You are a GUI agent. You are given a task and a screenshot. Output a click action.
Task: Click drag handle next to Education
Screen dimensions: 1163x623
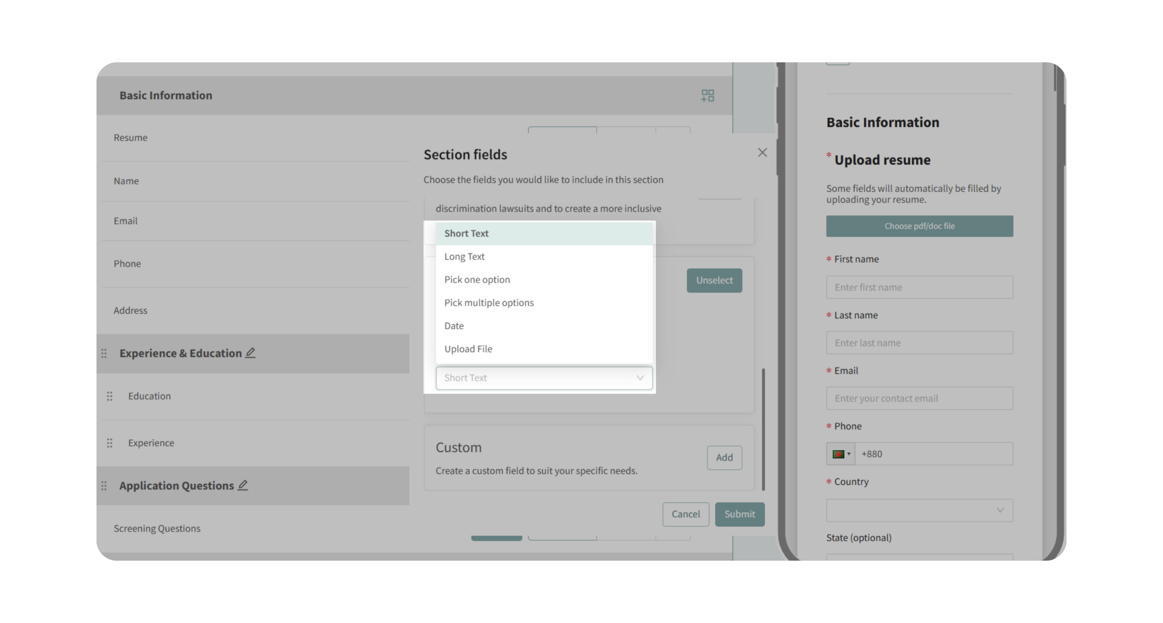109,396
